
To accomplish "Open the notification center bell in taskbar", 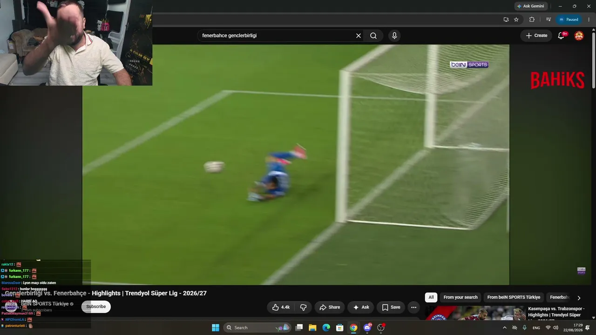I will coord(588,328).
